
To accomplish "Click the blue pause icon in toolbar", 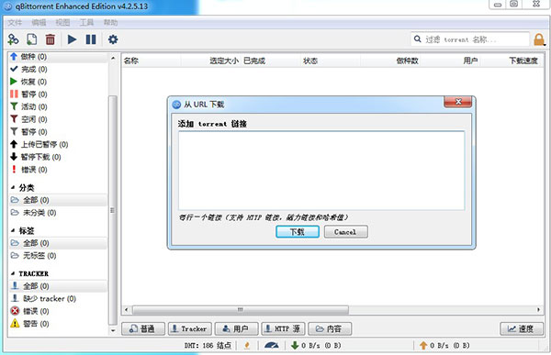I will click(91, 39).
